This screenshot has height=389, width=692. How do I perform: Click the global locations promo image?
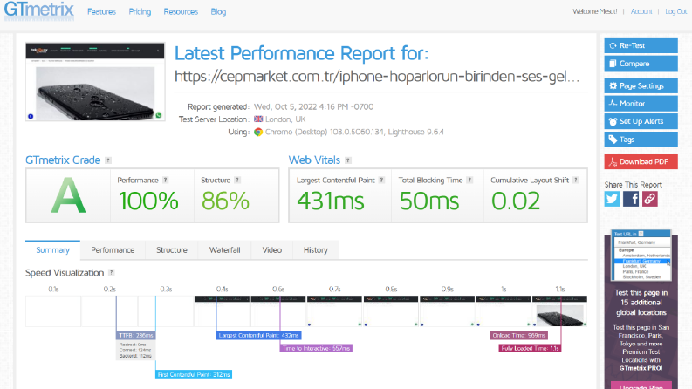point(641,256)
